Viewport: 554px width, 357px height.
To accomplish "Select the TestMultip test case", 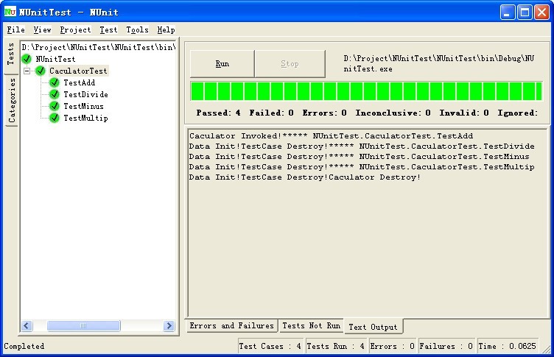I will click(x=85, y=119).
